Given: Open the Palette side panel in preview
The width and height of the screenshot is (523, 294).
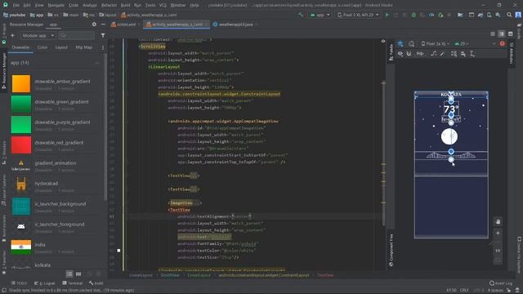Looking at the screenshot, I should point(391,52).
